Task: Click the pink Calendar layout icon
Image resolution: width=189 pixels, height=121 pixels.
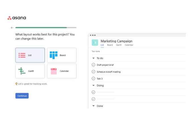Action: pyautogui.click(x=54, y=71)
